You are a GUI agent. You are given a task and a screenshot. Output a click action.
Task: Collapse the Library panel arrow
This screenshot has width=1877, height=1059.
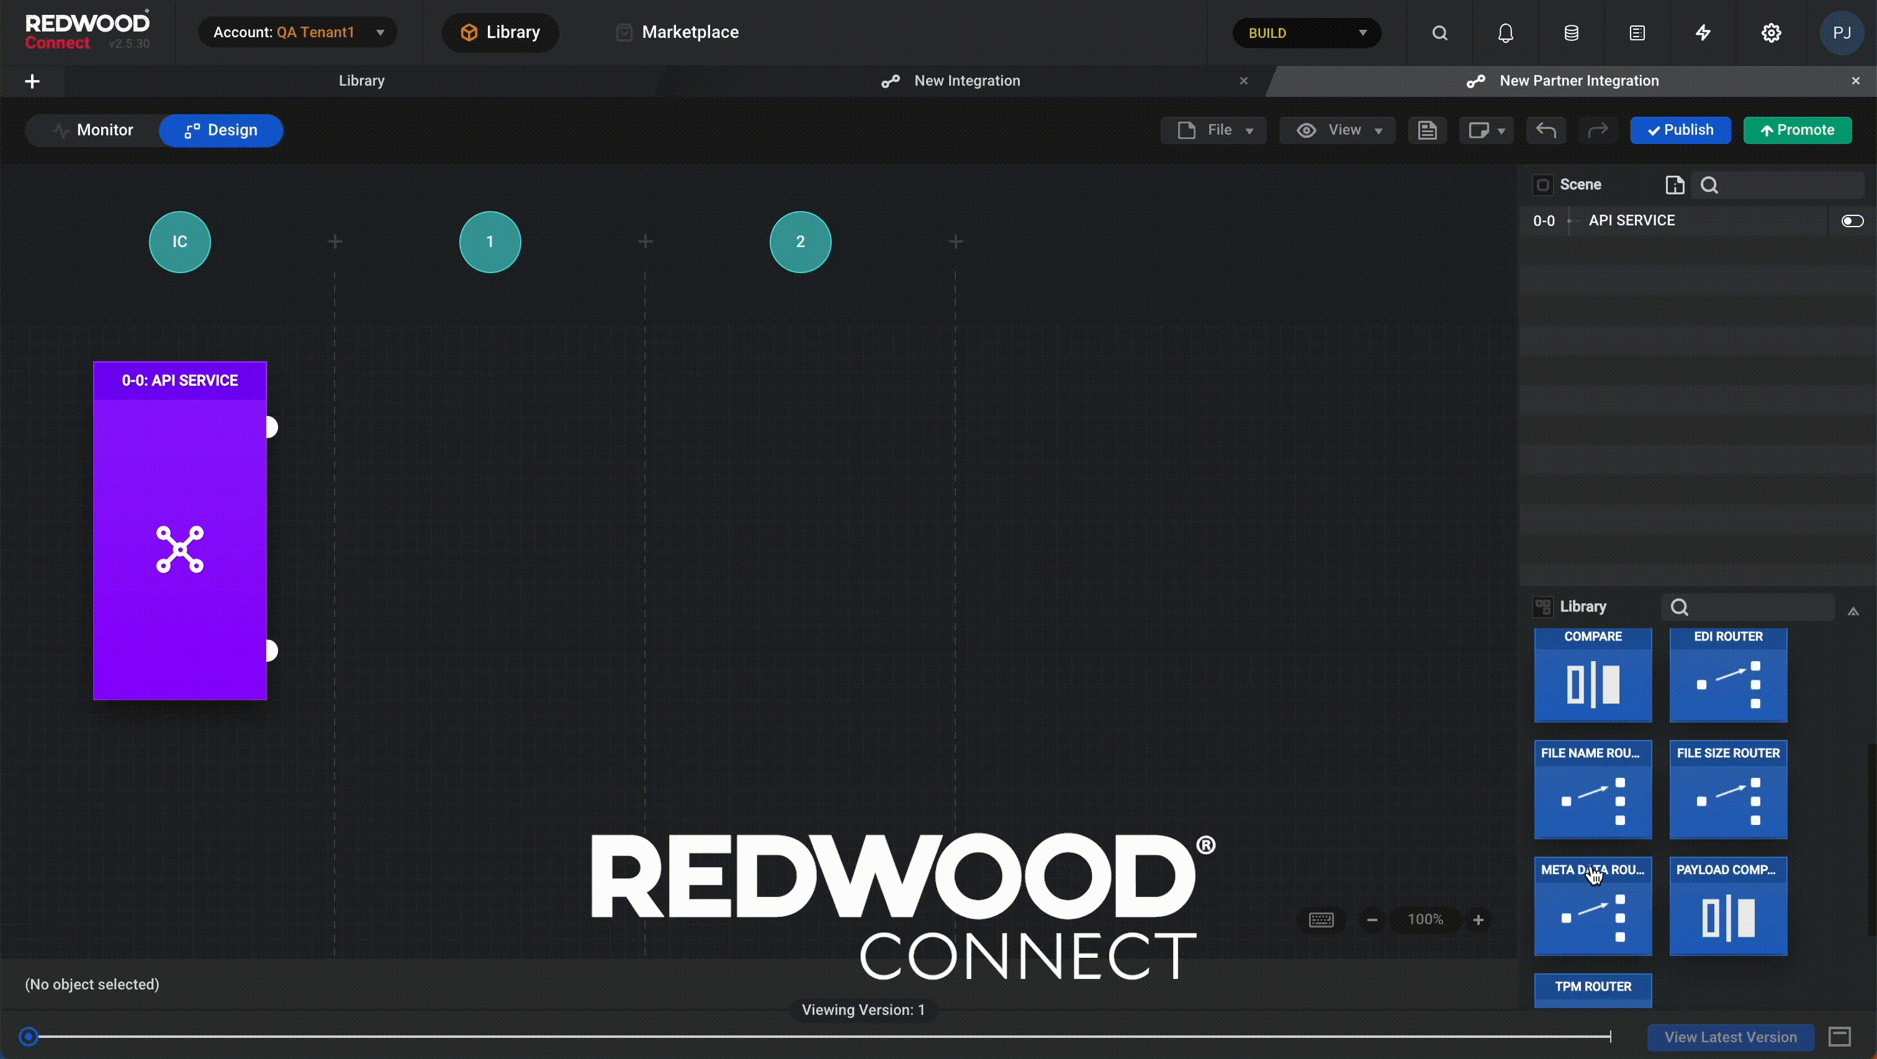1853,611
